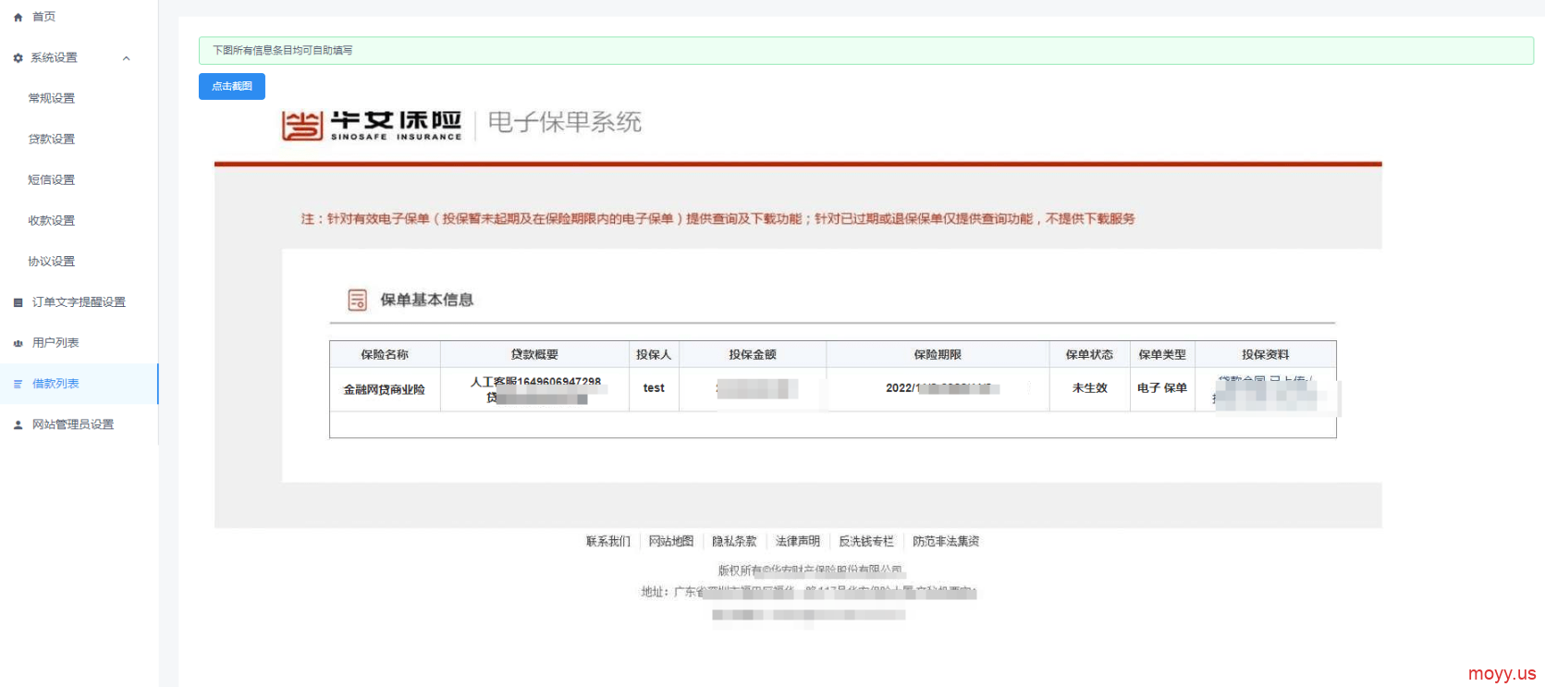The image size is (1545, 687).
Task: Click the 金融网贷商业险 cell
Action: (x=385, y=389)
